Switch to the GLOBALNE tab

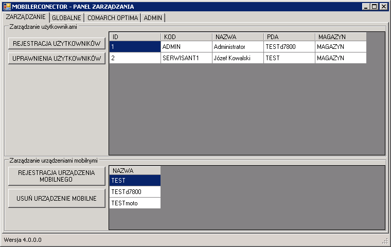66,17
